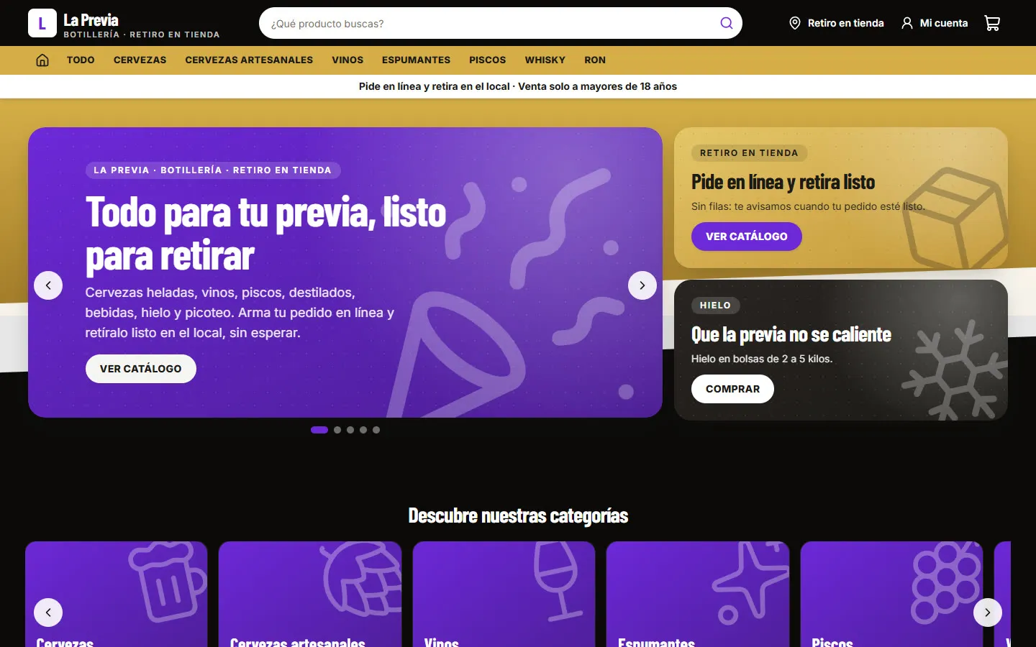1036x647 pixels.
Task: Click the home icon in navigation bar
Action: [x=42, y=60]
